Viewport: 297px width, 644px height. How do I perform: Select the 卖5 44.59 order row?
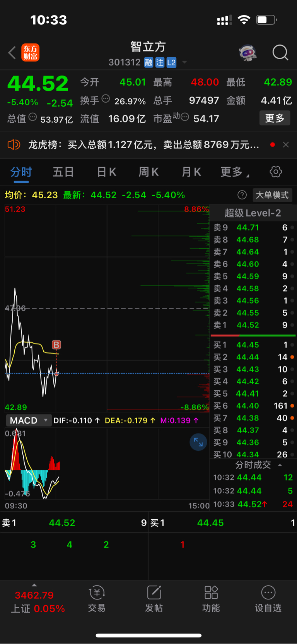point(253,276)
